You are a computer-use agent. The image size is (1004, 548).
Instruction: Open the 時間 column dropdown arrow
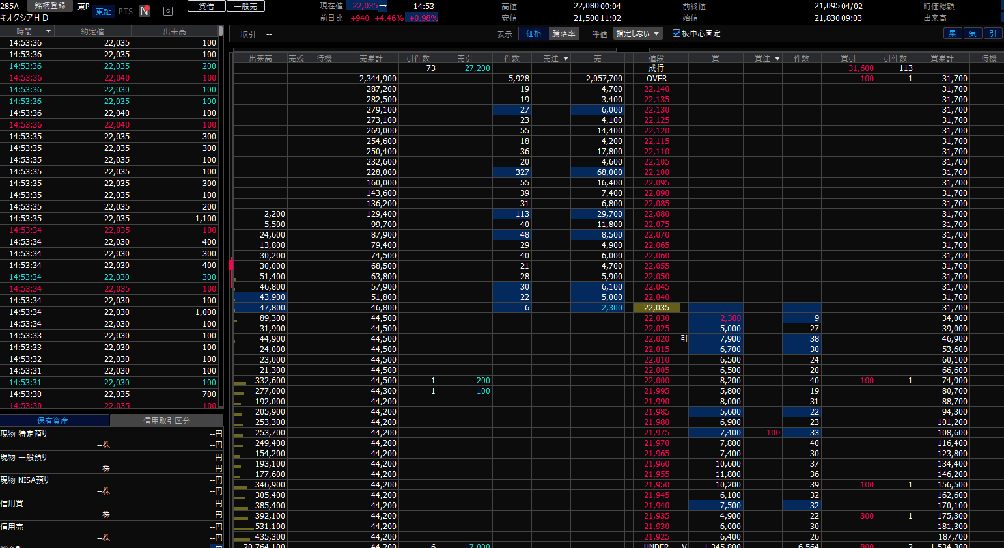[48, 31]
